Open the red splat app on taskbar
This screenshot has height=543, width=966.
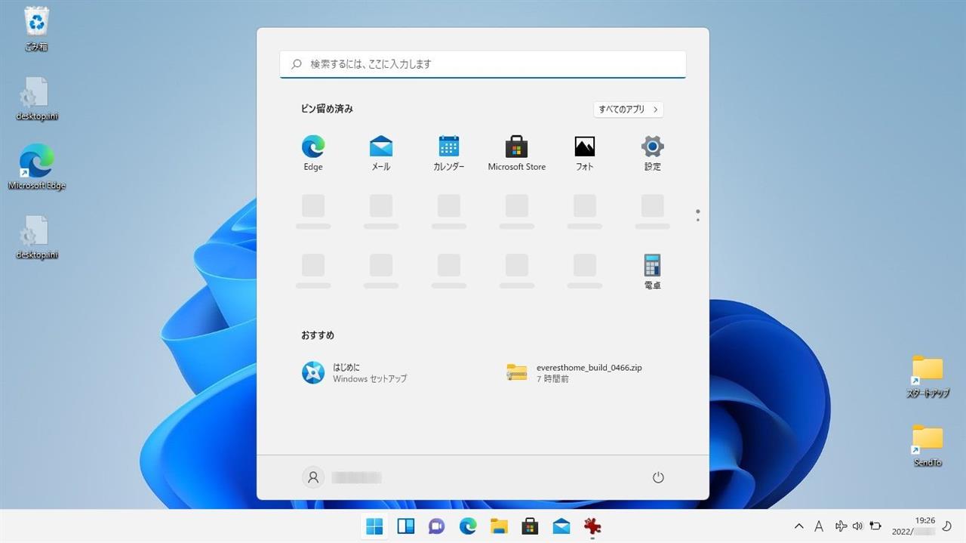592,526
